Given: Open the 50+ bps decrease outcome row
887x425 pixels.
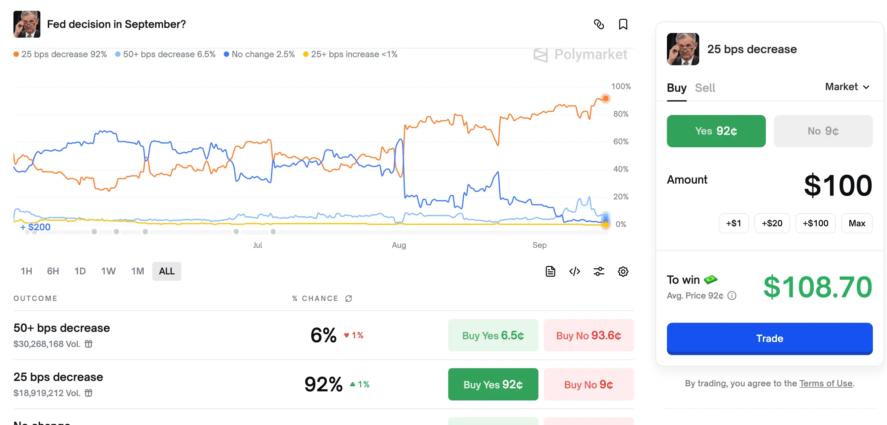Looking at the screenshot, I should click(324, 336).
